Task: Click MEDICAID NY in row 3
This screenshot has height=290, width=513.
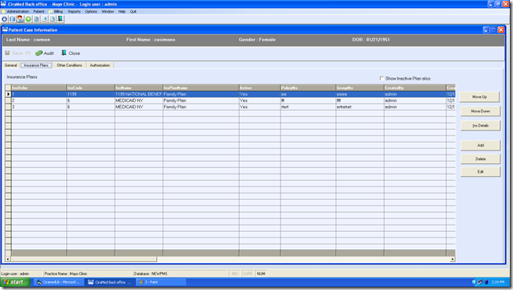Action: pyautogui.click(x=139, y=107)
